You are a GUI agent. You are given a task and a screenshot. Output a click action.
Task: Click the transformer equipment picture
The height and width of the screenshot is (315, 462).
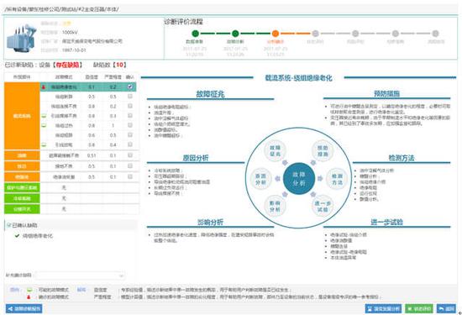point(22,39)
